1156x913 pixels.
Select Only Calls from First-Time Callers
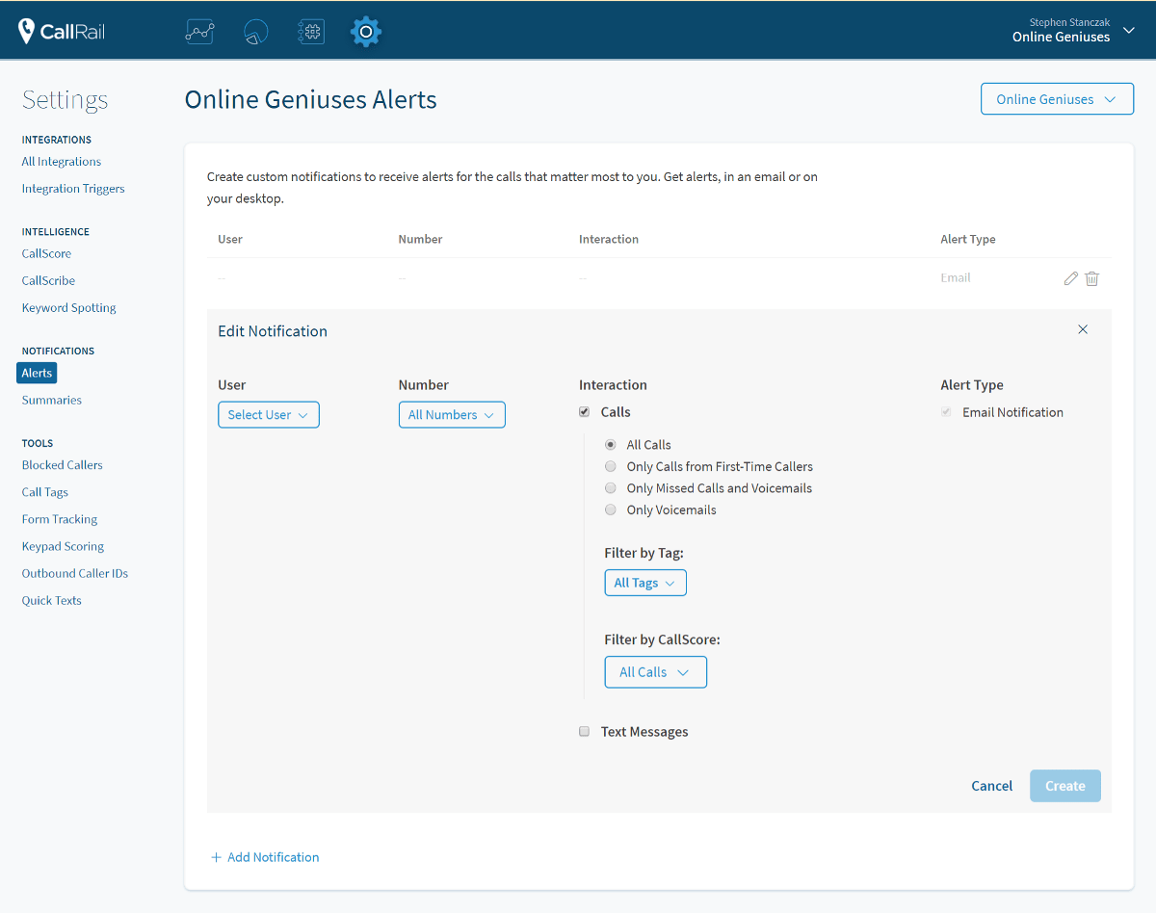coord(610,466)
